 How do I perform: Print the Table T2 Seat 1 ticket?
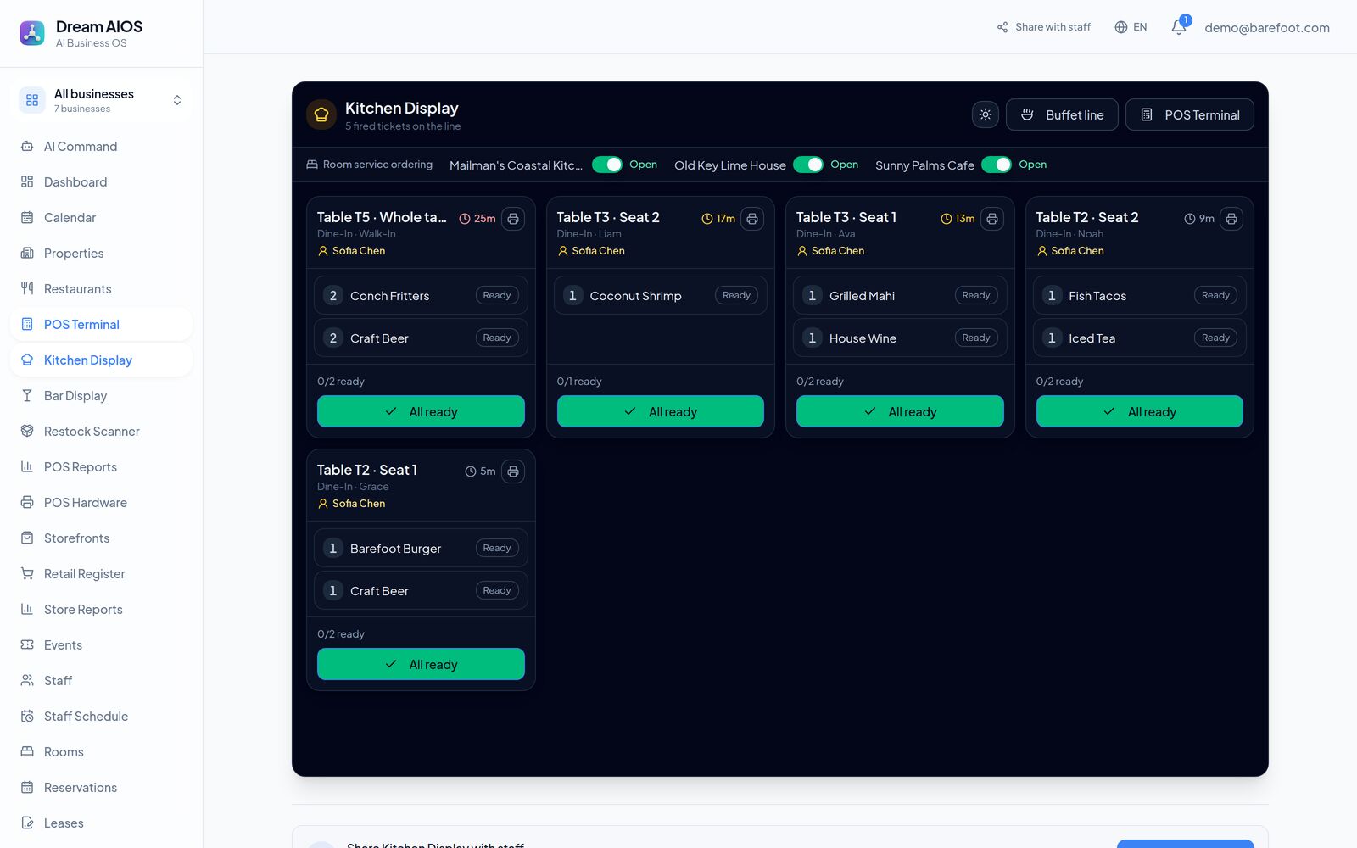click(x=513, y=471)
